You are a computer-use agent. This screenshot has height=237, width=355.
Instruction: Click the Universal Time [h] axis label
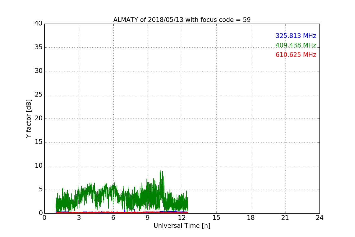click(182, 226)
